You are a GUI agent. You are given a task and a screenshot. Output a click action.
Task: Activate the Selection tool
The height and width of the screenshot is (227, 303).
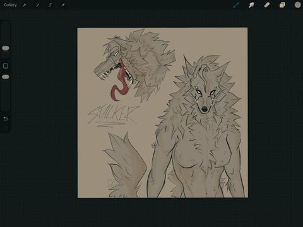tap(50, 5)
